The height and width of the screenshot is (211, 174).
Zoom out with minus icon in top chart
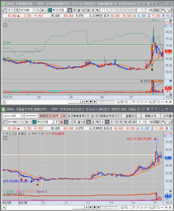(162, 102)
